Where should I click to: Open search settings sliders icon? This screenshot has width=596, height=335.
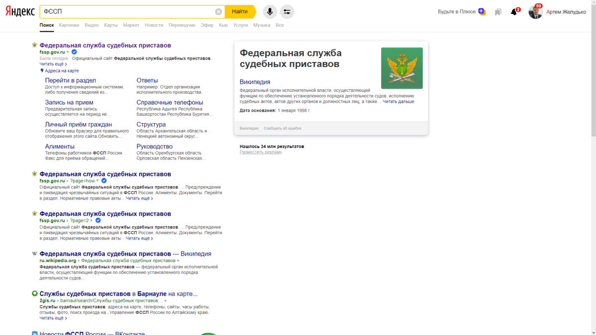click(x=287, y=11)
